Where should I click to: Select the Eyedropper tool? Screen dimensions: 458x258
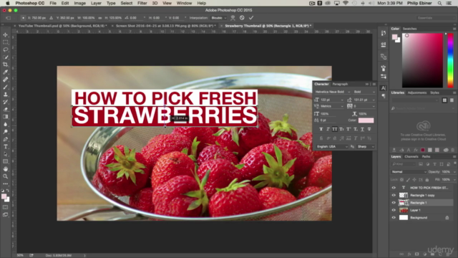coord(5,72)
